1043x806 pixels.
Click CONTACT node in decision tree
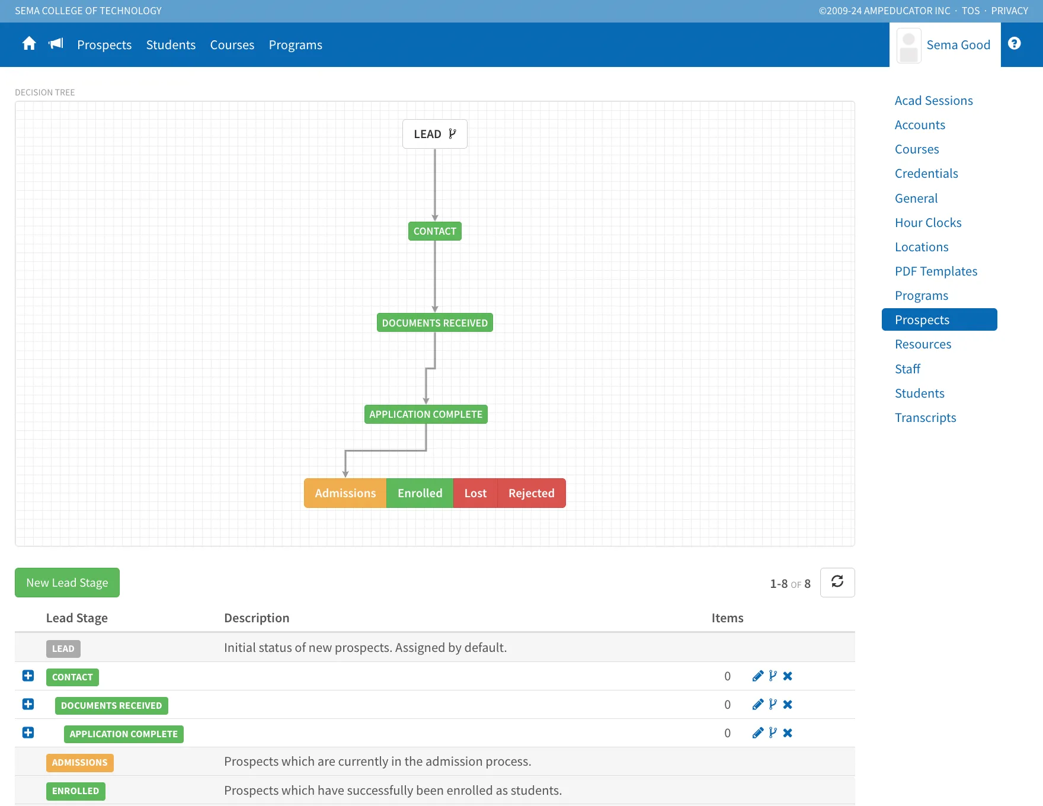[435, 231]
